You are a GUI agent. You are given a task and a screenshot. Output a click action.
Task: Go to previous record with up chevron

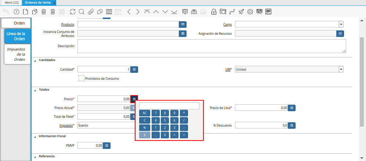[x=156, y=12]
